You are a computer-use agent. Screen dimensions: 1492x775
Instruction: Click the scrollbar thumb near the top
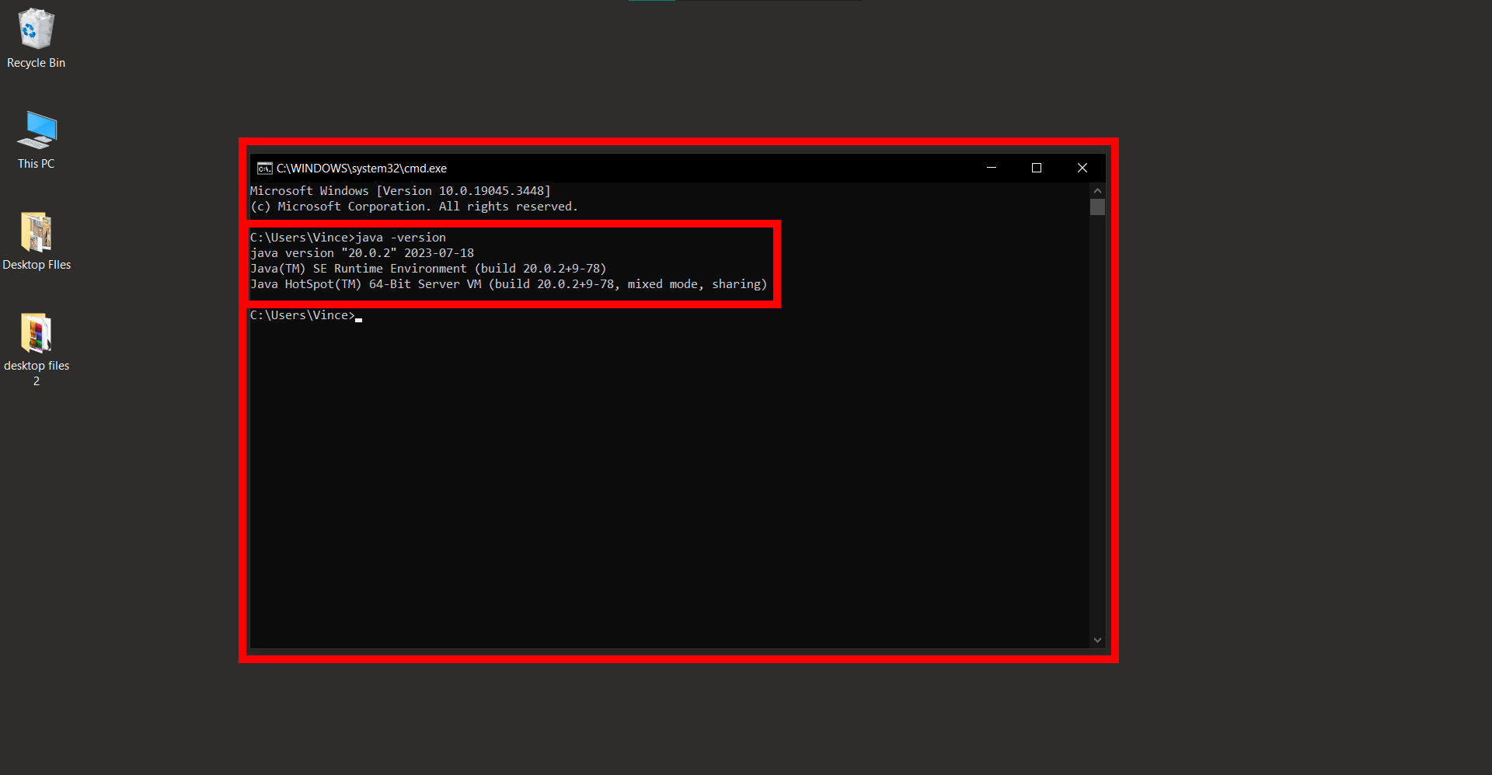click(1097, 207)
